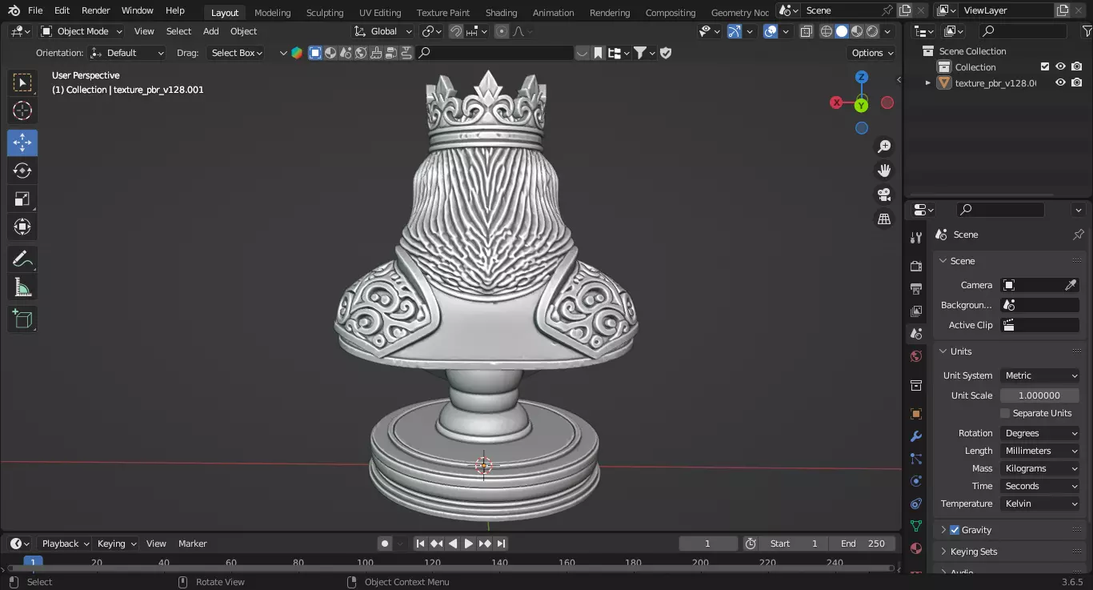The width and height of the screenshot is (1093, 590).
Task: Open the Object Data properties tab
Action: coord(916,526)
